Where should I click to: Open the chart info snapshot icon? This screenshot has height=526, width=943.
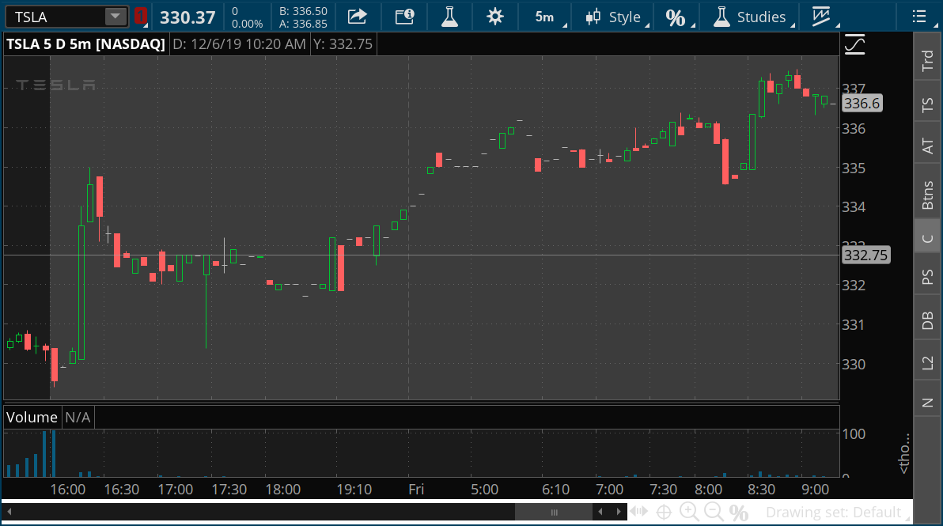pyautogui.click(x=404, y=17)
